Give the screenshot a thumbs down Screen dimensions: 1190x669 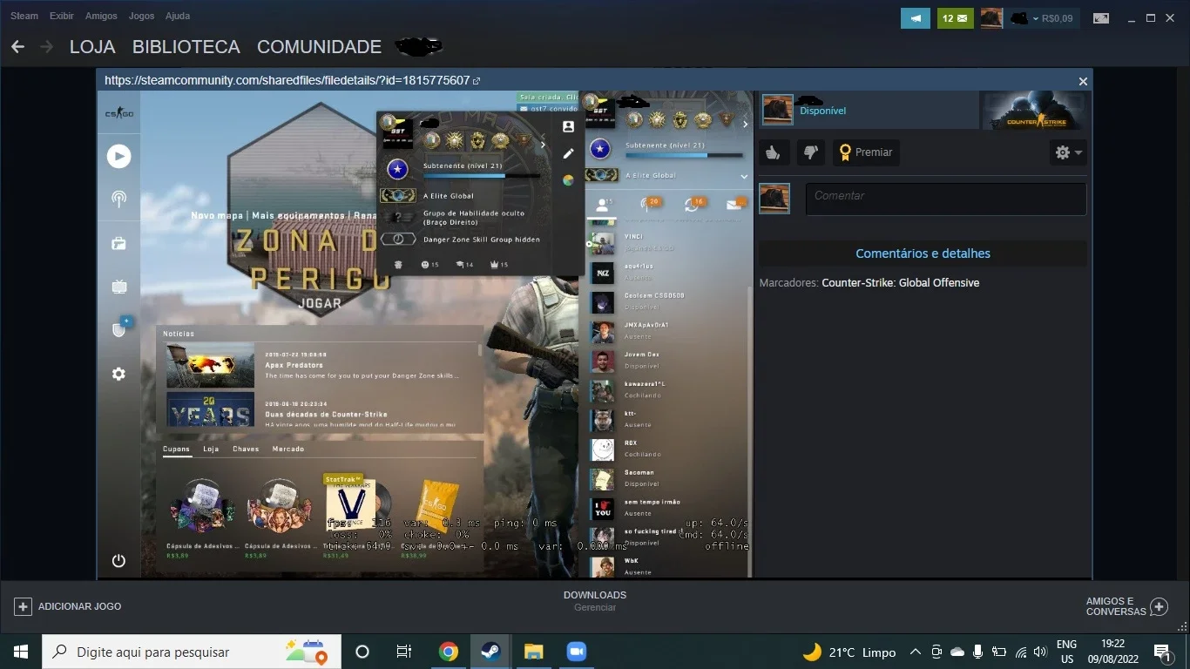click(x=811, y=152)
